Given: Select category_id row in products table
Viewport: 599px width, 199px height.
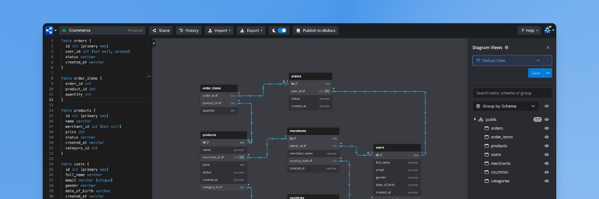Looking at the screenshot, I should 224,187.
